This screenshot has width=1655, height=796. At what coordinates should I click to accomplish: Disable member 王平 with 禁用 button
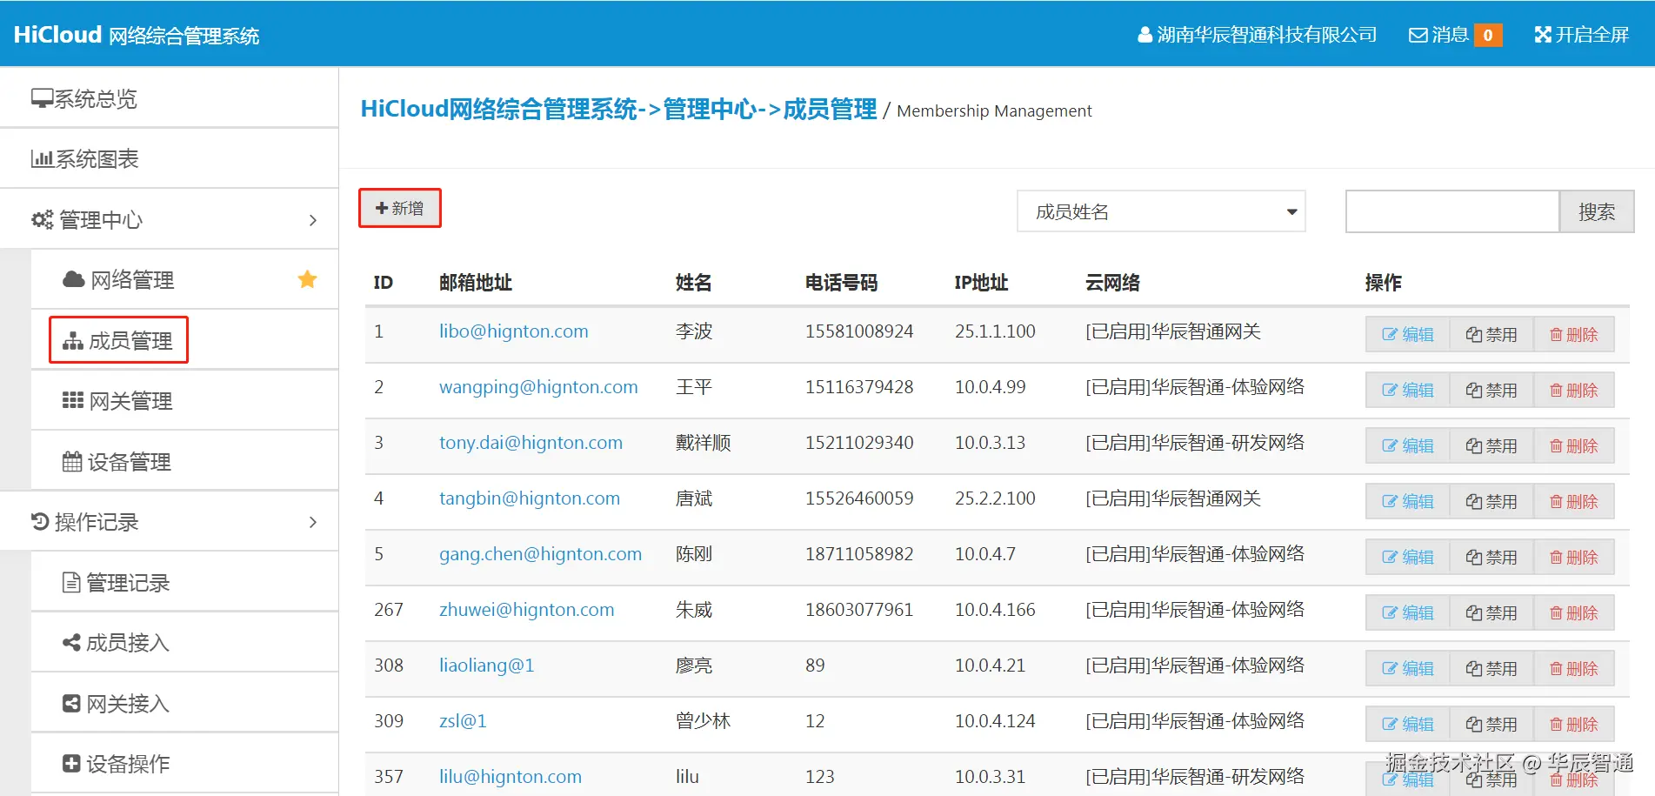(x=1491, y=390)
